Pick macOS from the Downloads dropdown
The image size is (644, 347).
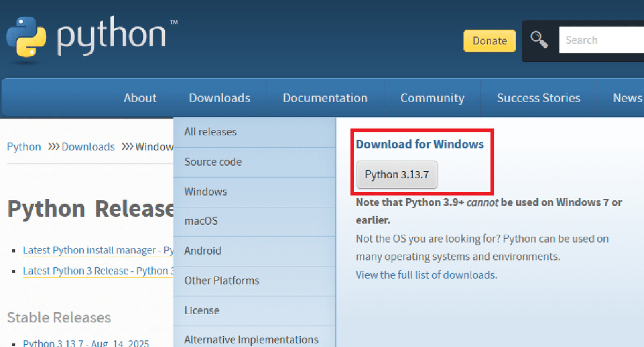[x=201, y=221]
